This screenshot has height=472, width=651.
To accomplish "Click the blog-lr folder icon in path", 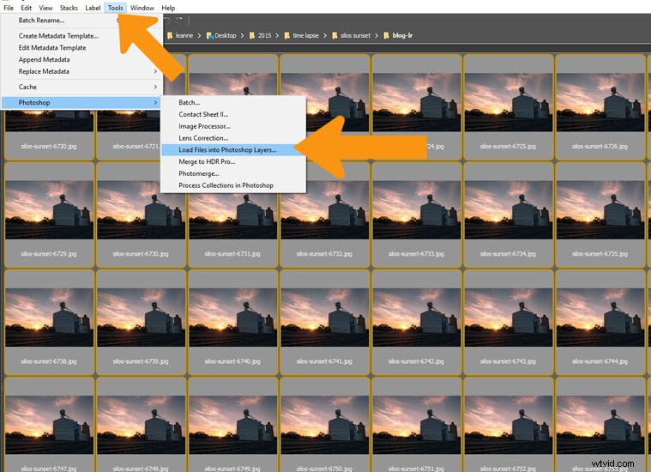I will pos(387,35).
